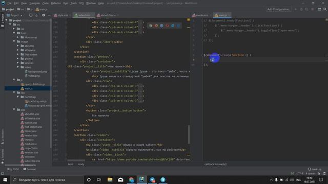Open File Explorer from taskbar
Image resolution: width=328 pixels, height=184 pixels.
pyautogui.click(x=110, y=179)
